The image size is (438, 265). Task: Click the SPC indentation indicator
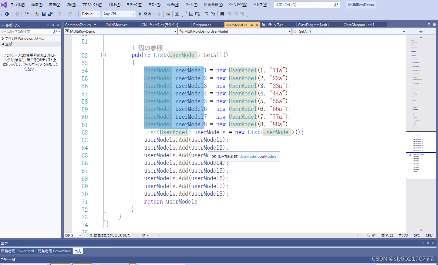[x=417, y=235]
